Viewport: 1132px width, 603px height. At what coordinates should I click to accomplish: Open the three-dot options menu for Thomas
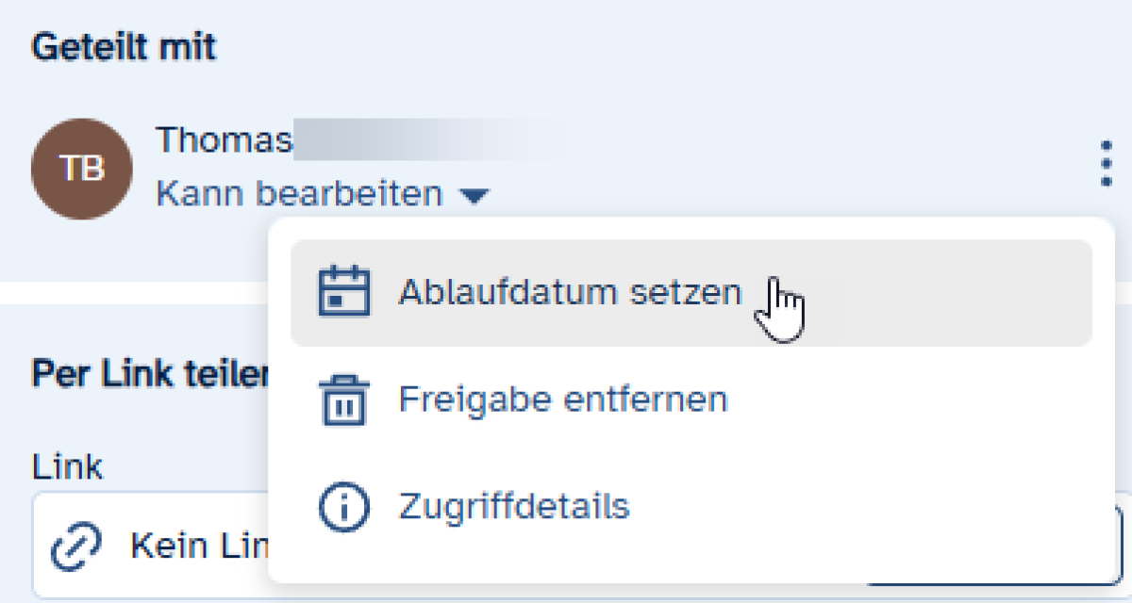1107,166
